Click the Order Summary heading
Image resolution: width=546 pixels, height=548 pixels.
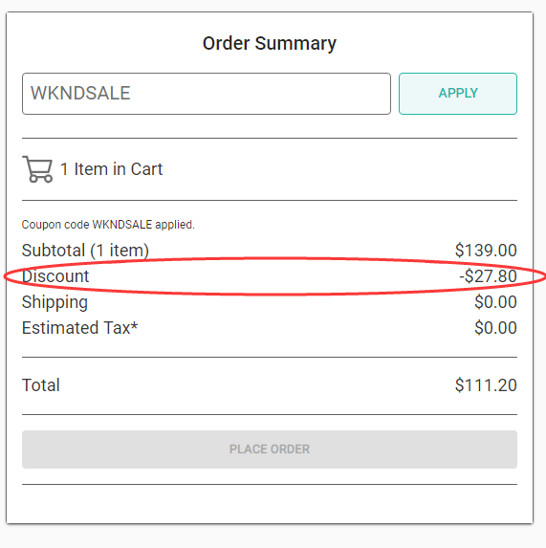(270, 44)
